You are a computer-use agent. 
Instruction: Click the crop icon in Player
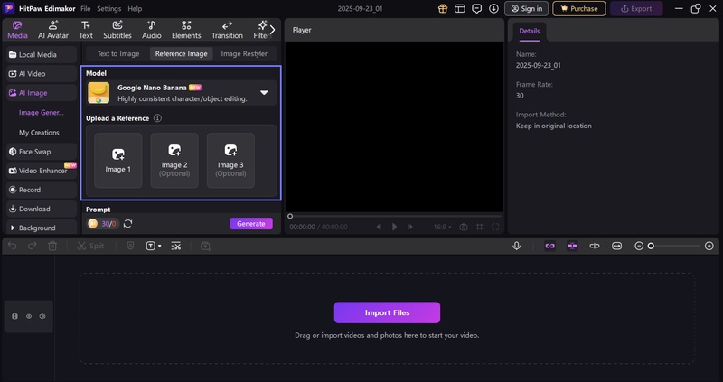(480, 227)
